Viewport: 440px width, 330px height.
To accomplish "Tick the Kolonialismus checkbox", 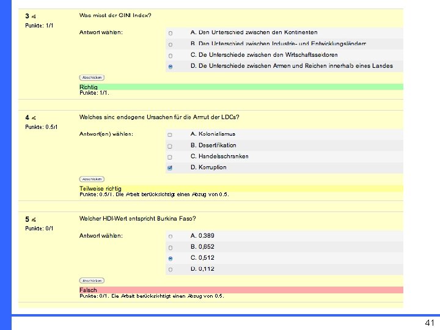I will click(170, 134).
